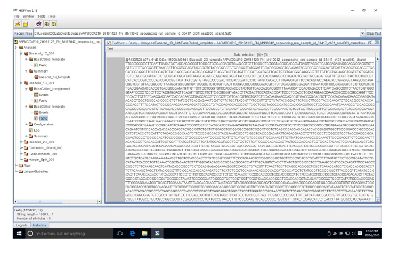Open the Text menu in TextView
The height and width of the screenshot is (254, 397).
(110, 49)
